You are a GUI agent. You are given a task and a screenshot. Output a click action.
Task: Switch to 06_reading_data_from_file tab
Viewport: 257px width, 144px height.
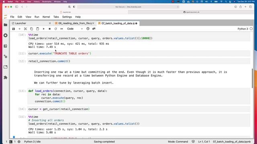(x=75, y=23)
